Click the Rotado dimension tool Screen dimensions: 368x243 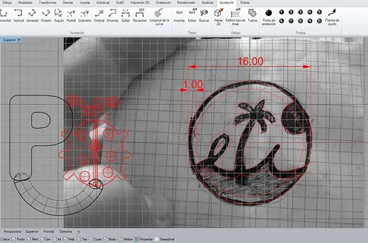47,14
